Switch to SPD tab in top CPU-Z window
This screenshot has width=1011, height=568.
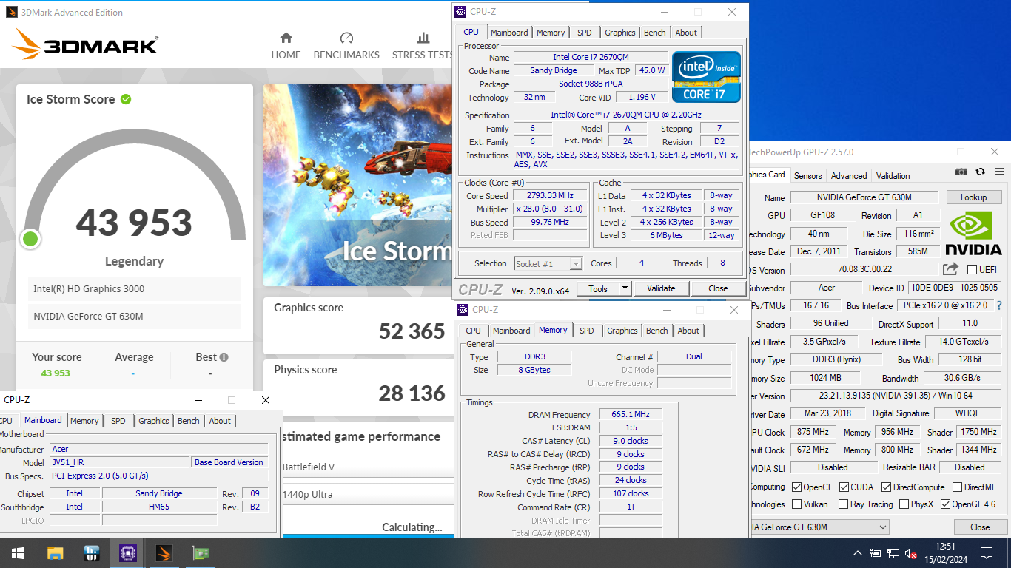pyautogui.click(x=585, y=33)
